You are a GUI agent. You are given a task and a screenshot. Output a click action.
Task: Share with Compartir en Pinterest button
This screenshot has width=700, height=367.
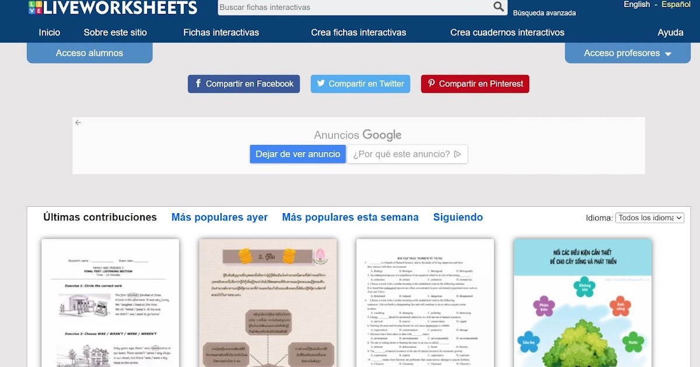point(475,84)
